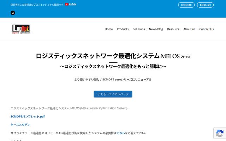Click the SCMOPT zeroシリーズ renewal text

click(x=113, y=79)
